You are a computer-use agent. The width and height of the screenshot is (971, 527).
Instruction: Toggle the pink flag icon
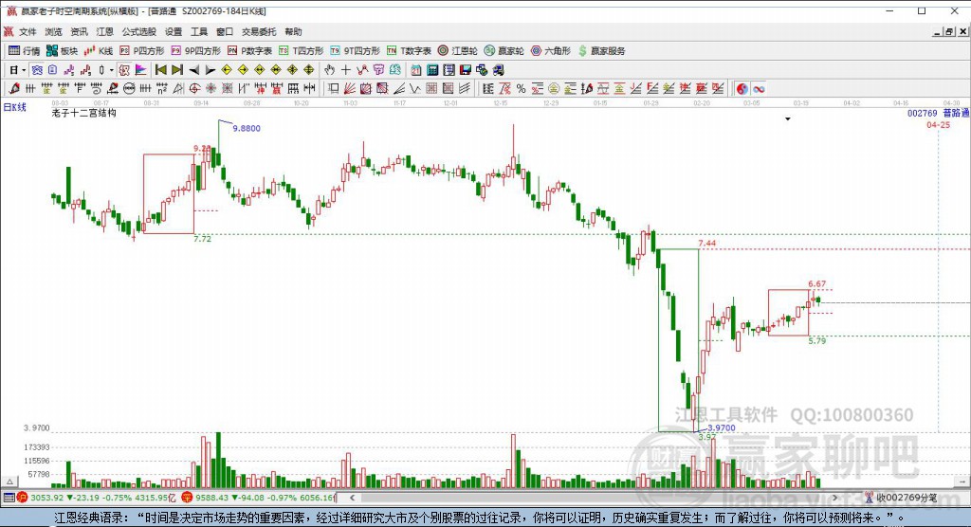(140, 70)
